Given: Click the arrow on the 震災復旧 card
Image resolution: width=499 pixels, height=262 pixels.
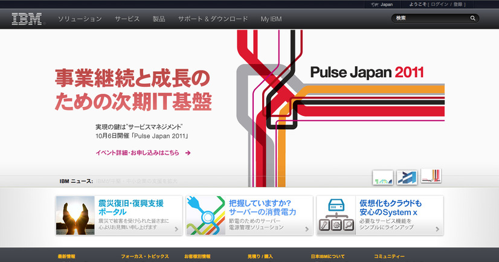Looking at the screenshot, I should click(176, 229).
